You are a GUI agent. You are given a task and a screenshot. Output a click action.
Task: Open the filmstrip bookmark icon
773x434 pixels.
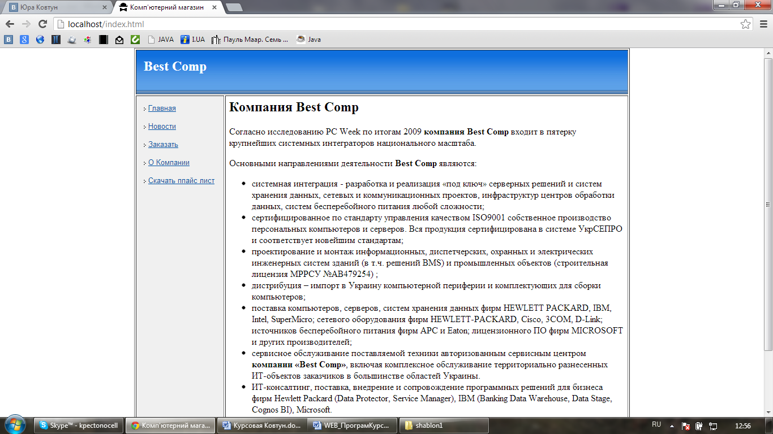[x=104, y=40]
